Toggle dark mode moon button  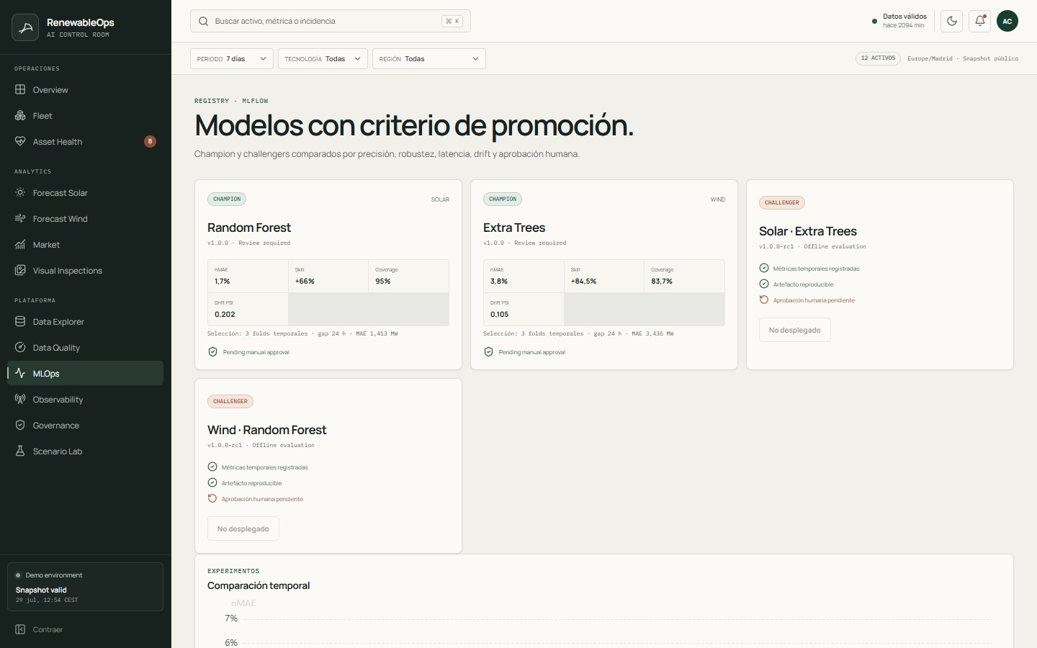pos(952,21)
